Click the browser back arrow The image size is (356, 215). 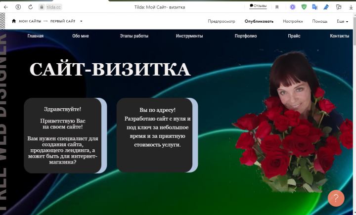[6, 7]
